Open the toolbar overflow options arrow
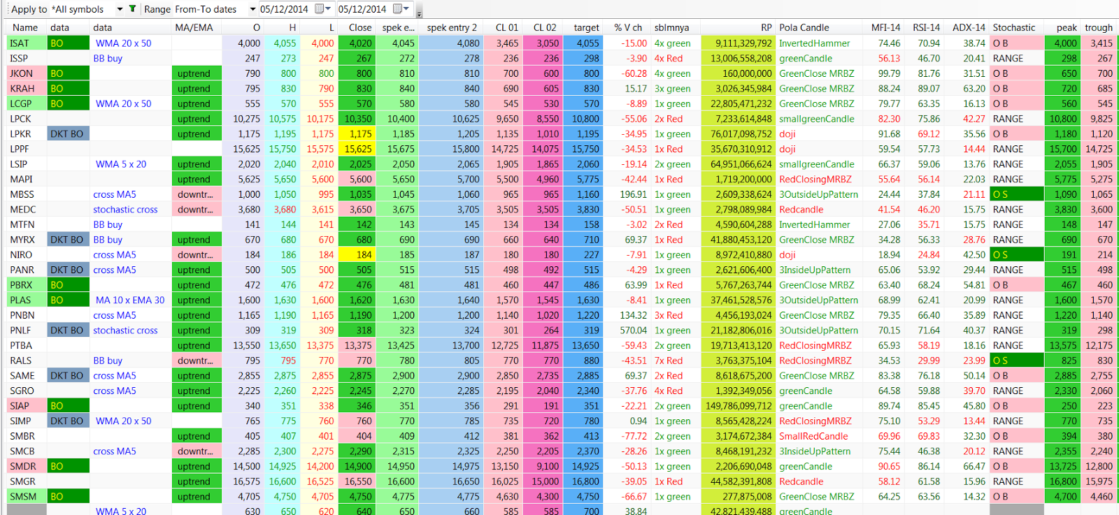Screen dimensions: 1119x515 pos(419,13)
